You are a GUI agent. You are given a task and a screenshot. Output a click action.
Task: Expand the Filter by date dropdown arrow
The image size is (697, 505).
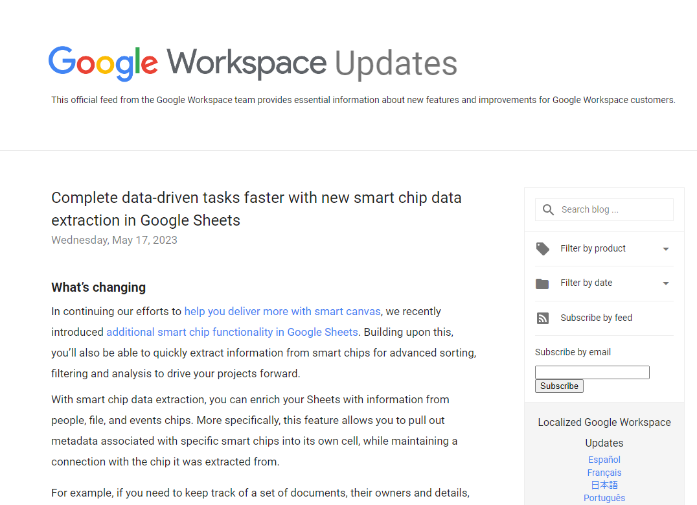click(665, 283)
